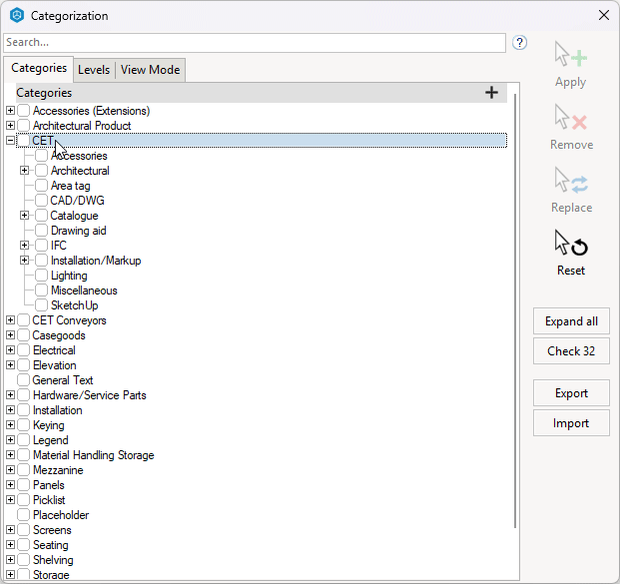Open the help question mark icon
The image size is (620, 584).
coord(519,42)
